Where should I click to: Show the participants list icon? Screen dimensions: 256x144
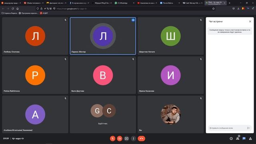[x=238, y=138]
